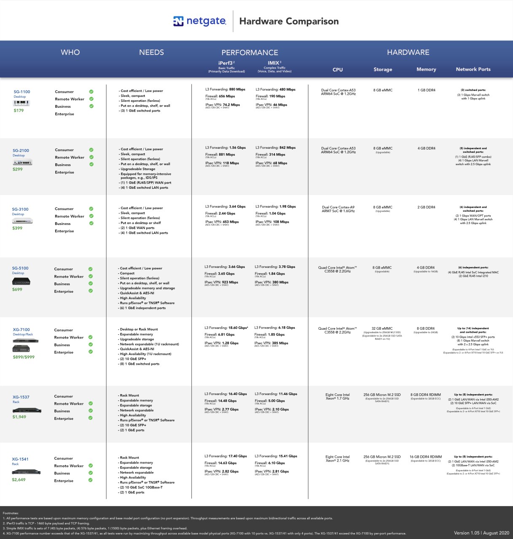
Task: Click 'Version 1.05 | August 2020' text
Action: [481, 533]
